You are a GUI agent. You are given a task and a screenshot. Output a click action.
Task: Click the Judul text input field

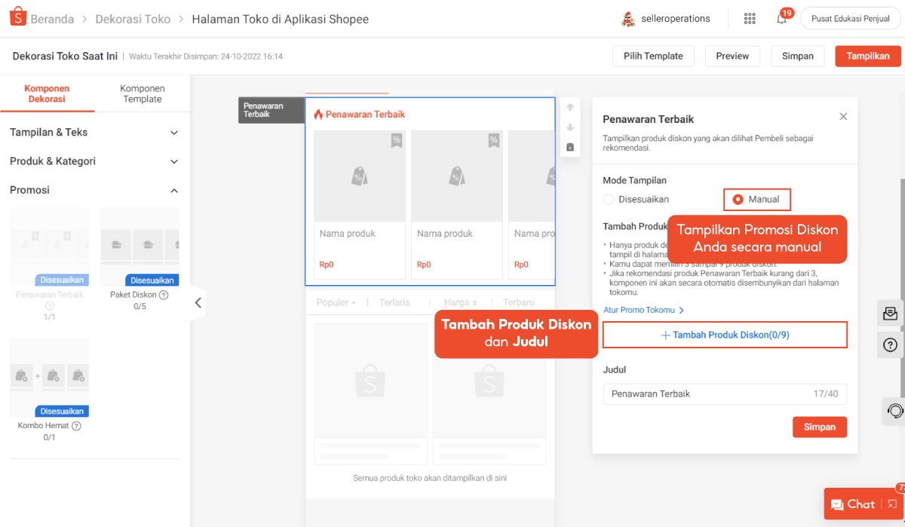(705, 394)
